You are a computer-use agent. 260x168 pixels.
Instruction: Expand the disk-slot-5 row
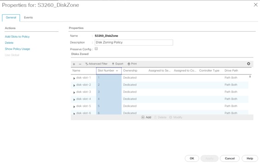74,107
